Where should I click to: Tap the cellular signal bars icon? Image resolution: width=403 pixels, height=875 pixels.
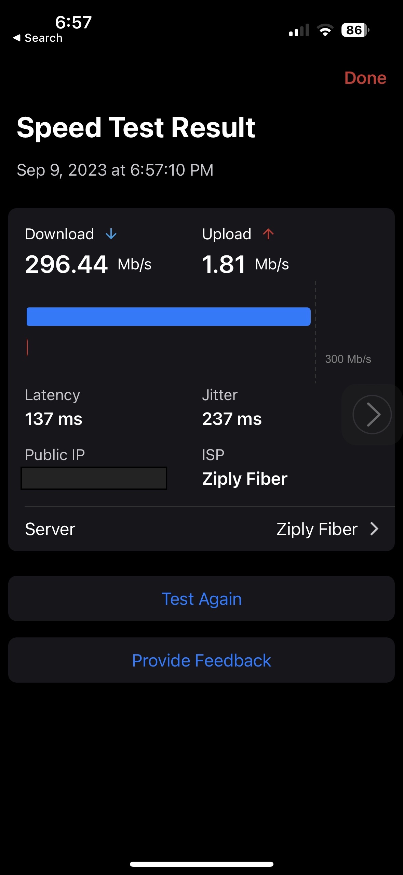[x=299, y=30]
